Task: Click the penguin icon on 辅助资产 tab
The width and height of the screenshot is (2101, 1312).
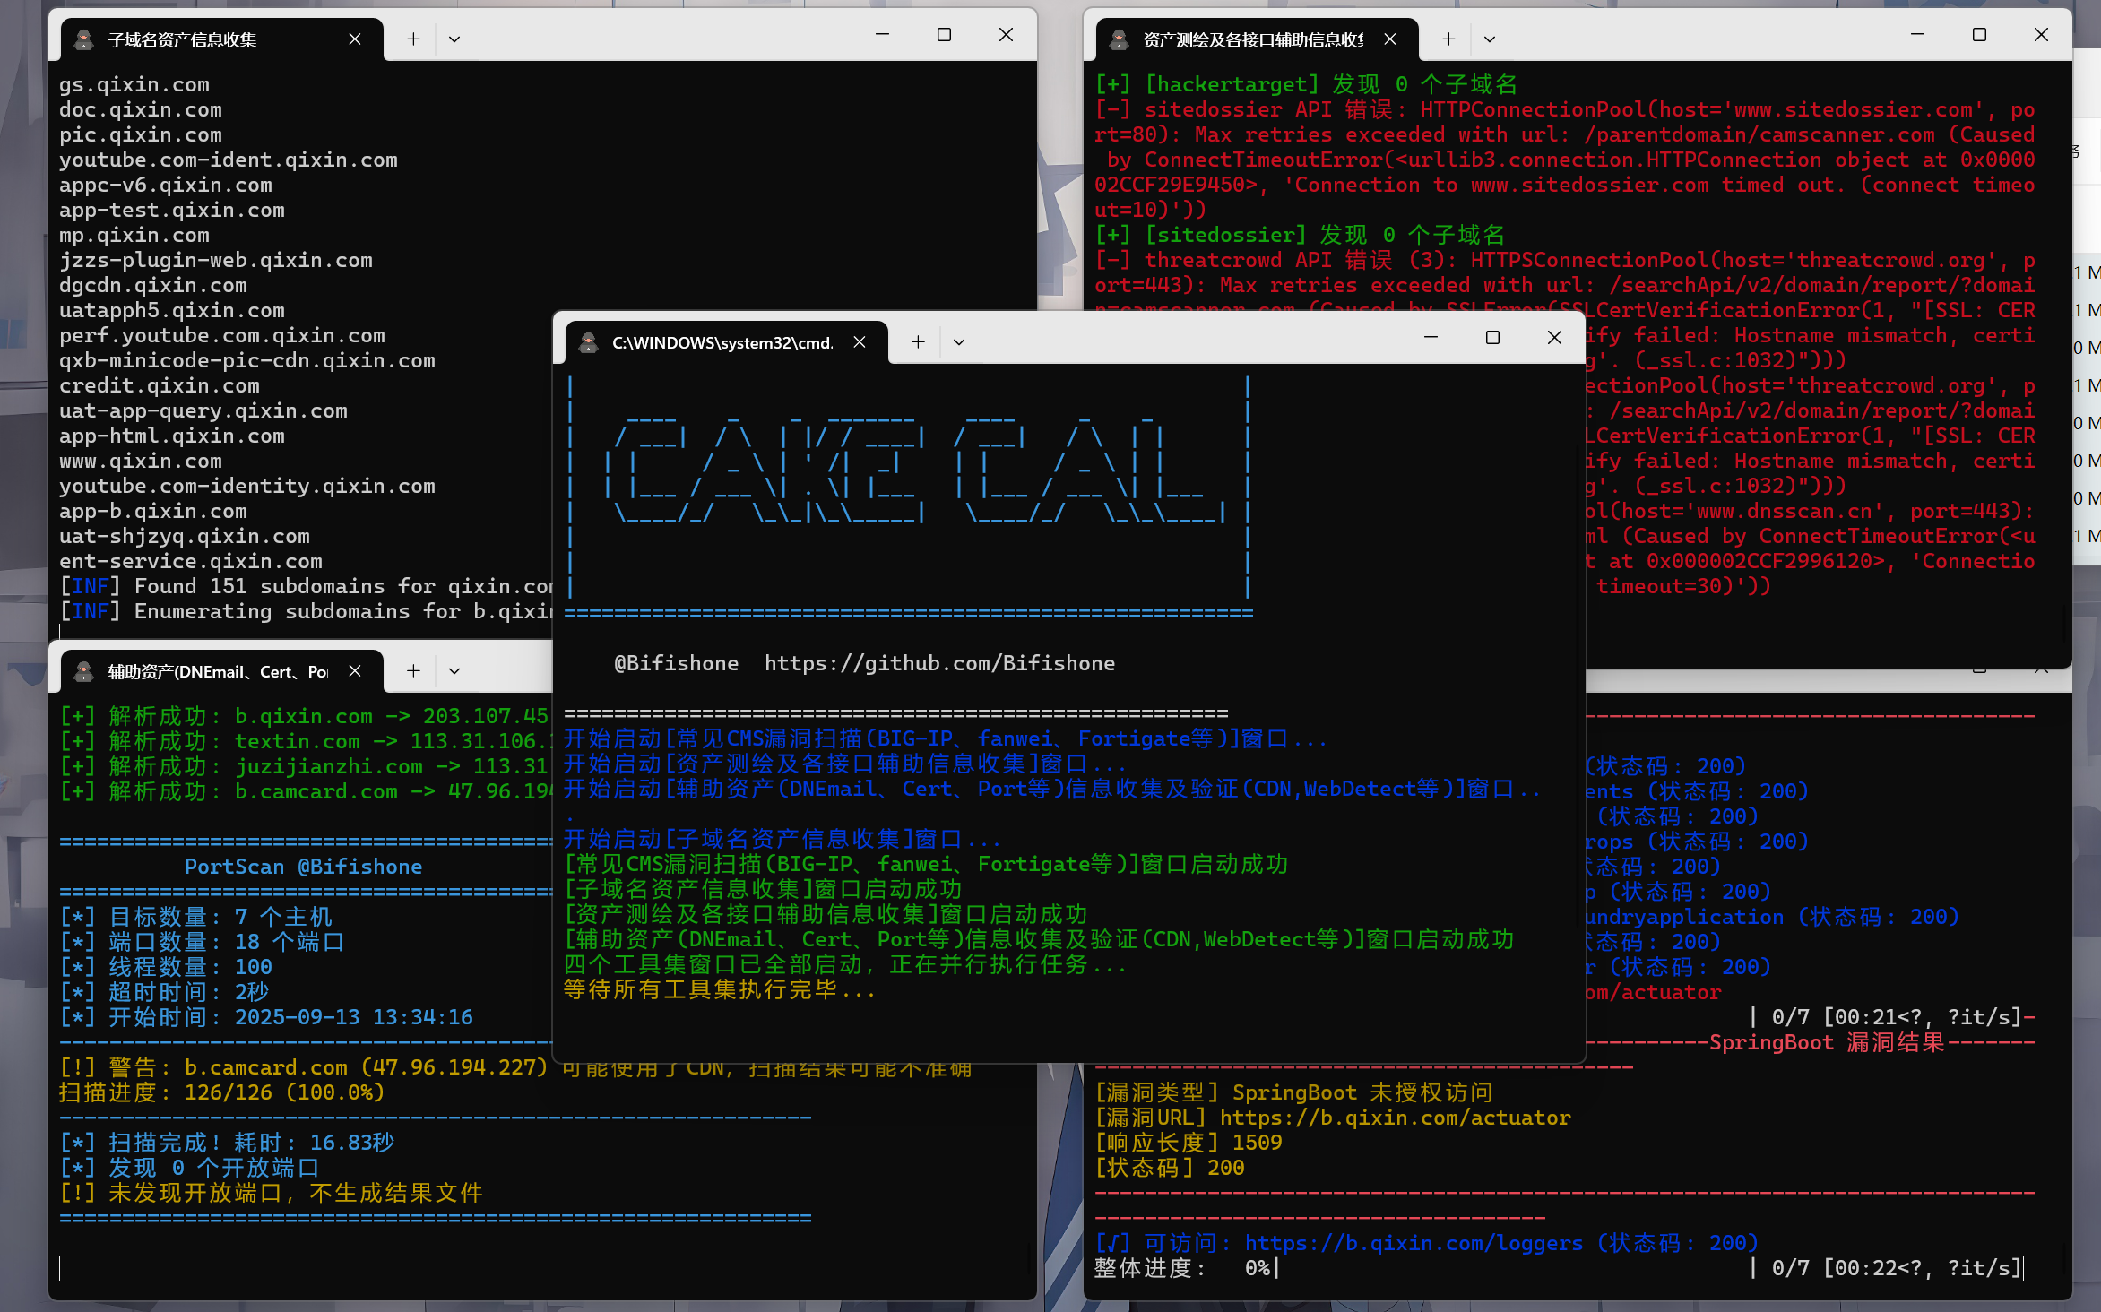Action: pos(84,671)
